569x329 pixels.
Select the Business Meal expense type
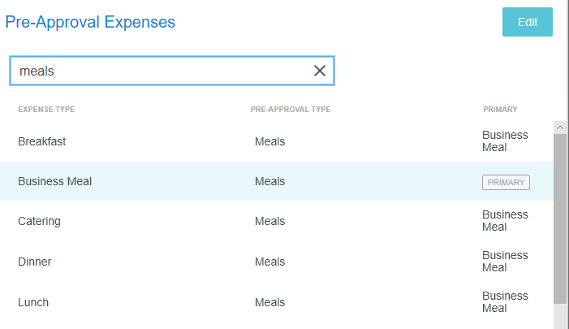tap(55, 181)
